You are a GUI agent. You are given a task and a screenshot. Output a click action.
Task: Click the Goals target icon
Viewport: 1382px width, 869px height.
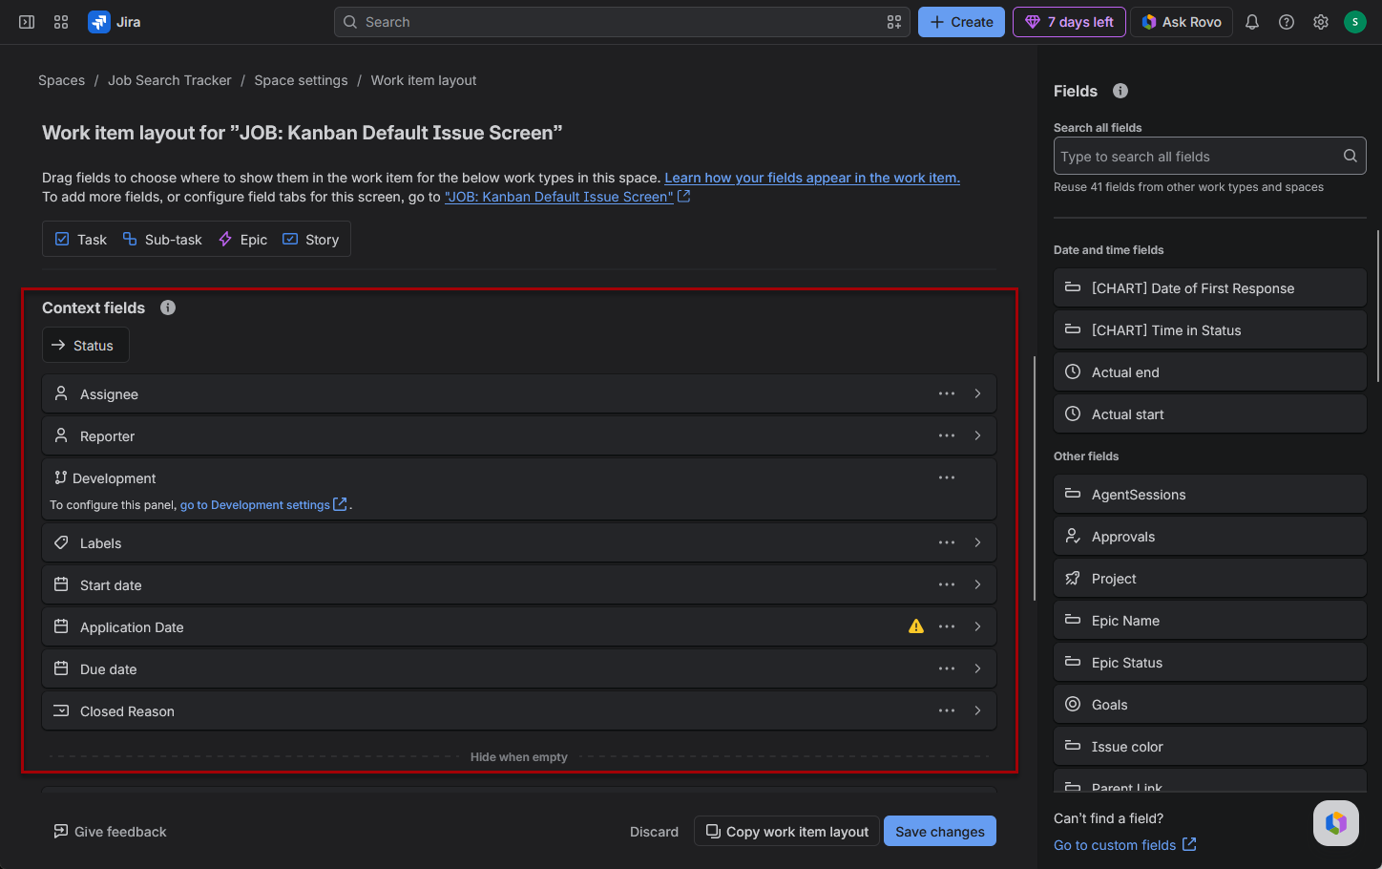(1073, 704)
